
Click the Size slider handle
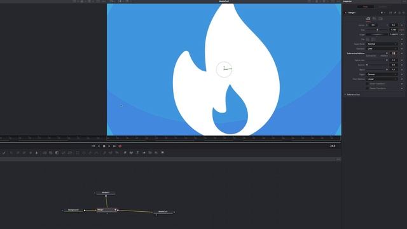coord(377,30)
